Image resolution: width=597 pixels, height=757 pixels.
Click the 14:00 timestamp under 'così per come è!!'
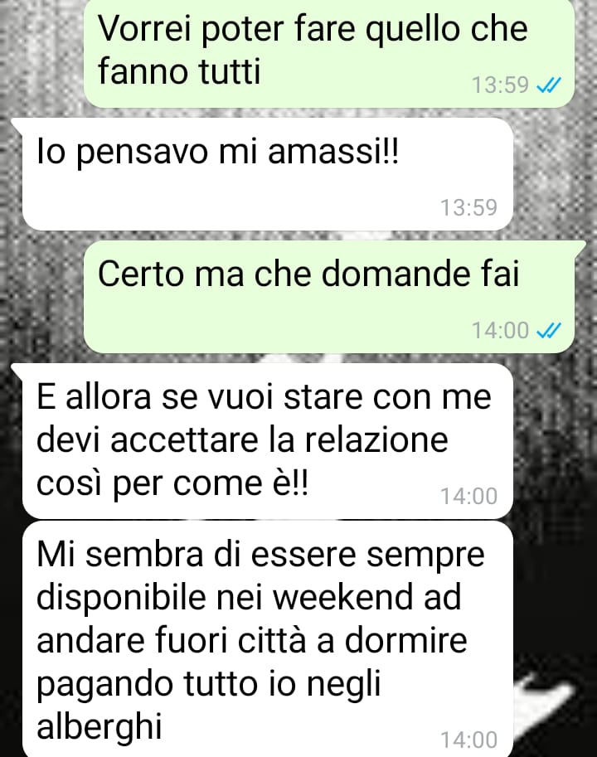(468, 497)
